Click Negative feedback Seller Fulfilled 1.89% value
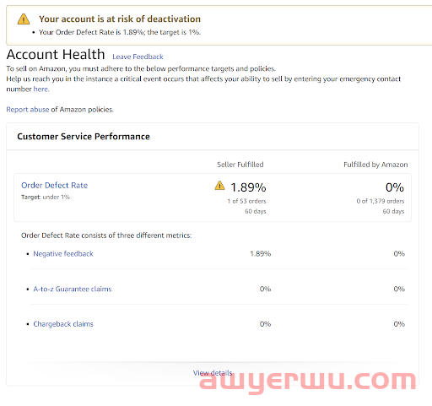This screenshot has height=406, width=432. tap(261, 254)
